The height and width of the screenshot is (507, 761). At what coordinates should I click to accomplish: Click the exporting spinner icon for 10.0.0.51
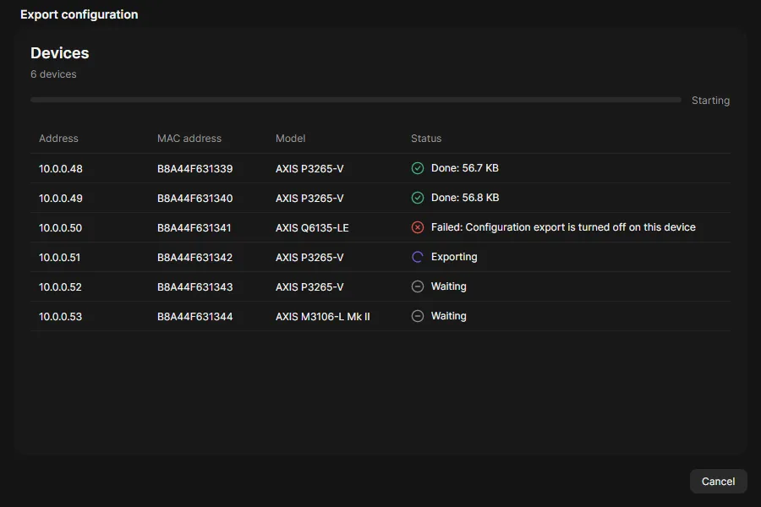pos(418,257)
